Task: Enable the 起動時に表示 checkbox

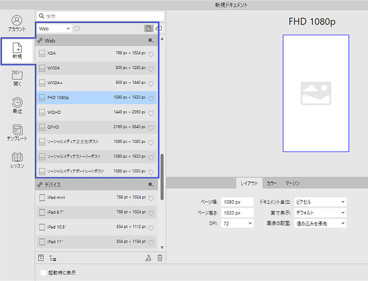Action: [44, 273]
